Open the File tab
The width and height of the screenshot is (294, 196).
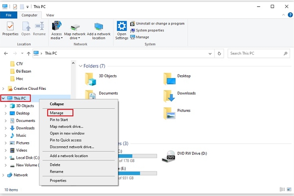point(9,15)
